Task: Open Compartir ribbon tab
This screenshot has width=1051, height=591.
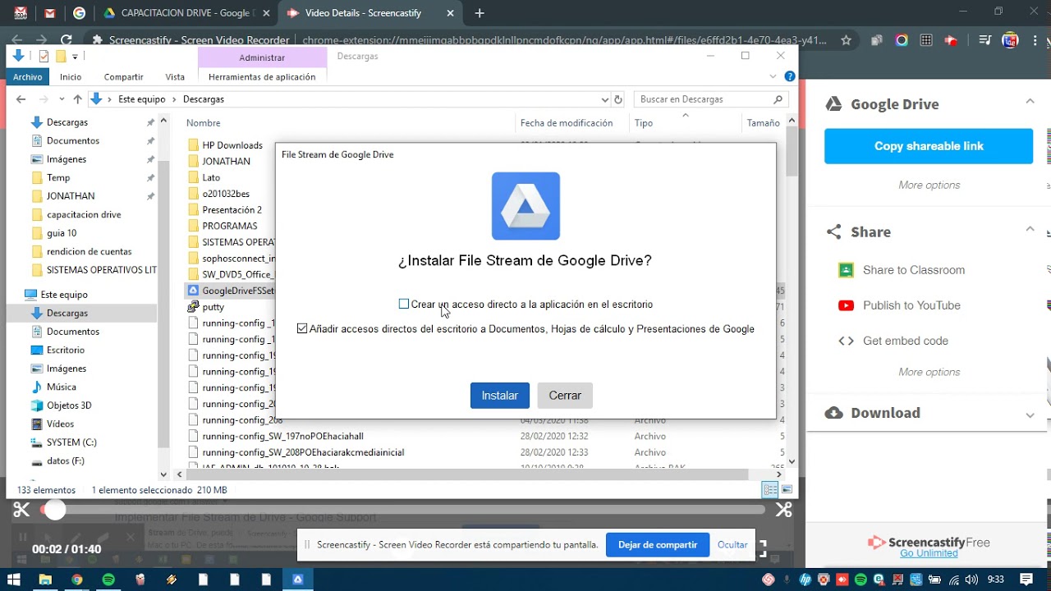Action: point(124,77)
